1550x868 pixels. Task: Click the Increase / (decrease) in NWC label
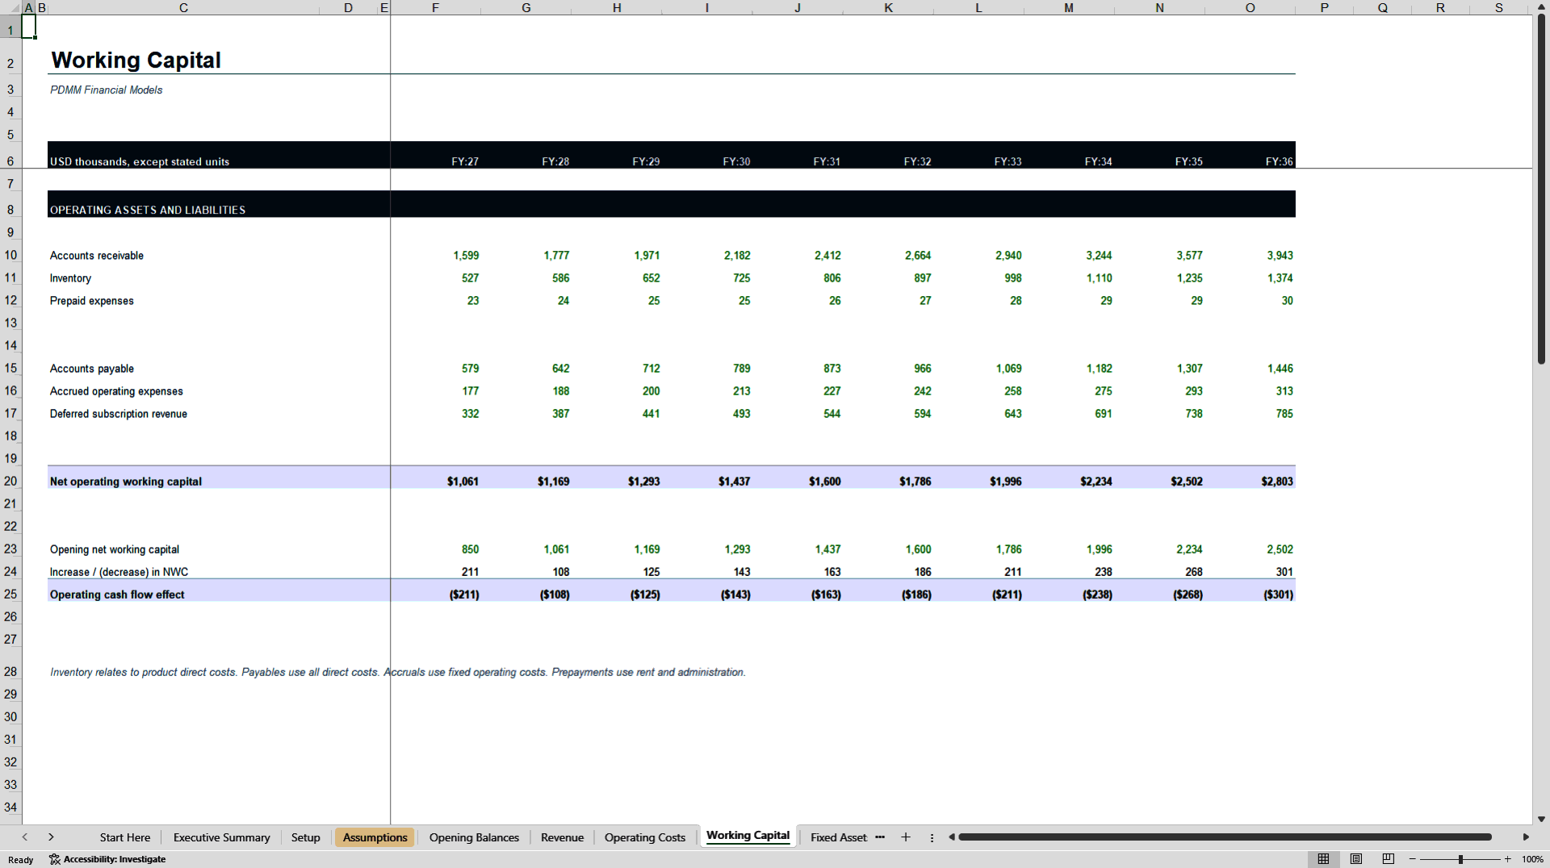click(119, 572)
